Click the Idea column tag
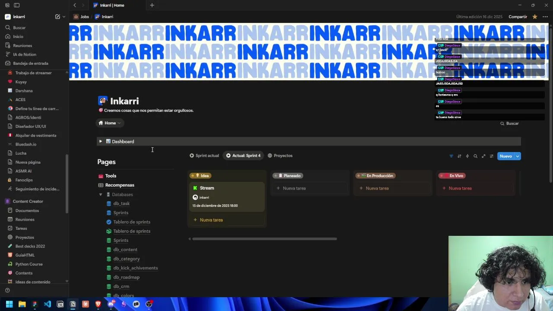The height and width of the screenshot is (311, 553). (x=200, y=176)
